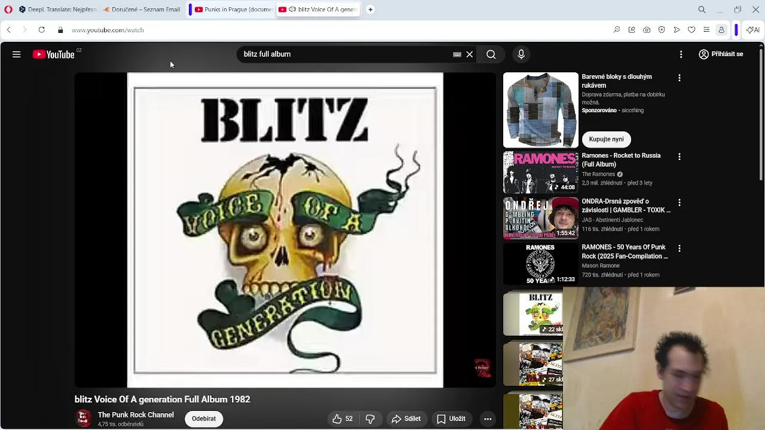765x430 pixels.
Task: Click the channel watermark in video corner
Action: [482, 368]
